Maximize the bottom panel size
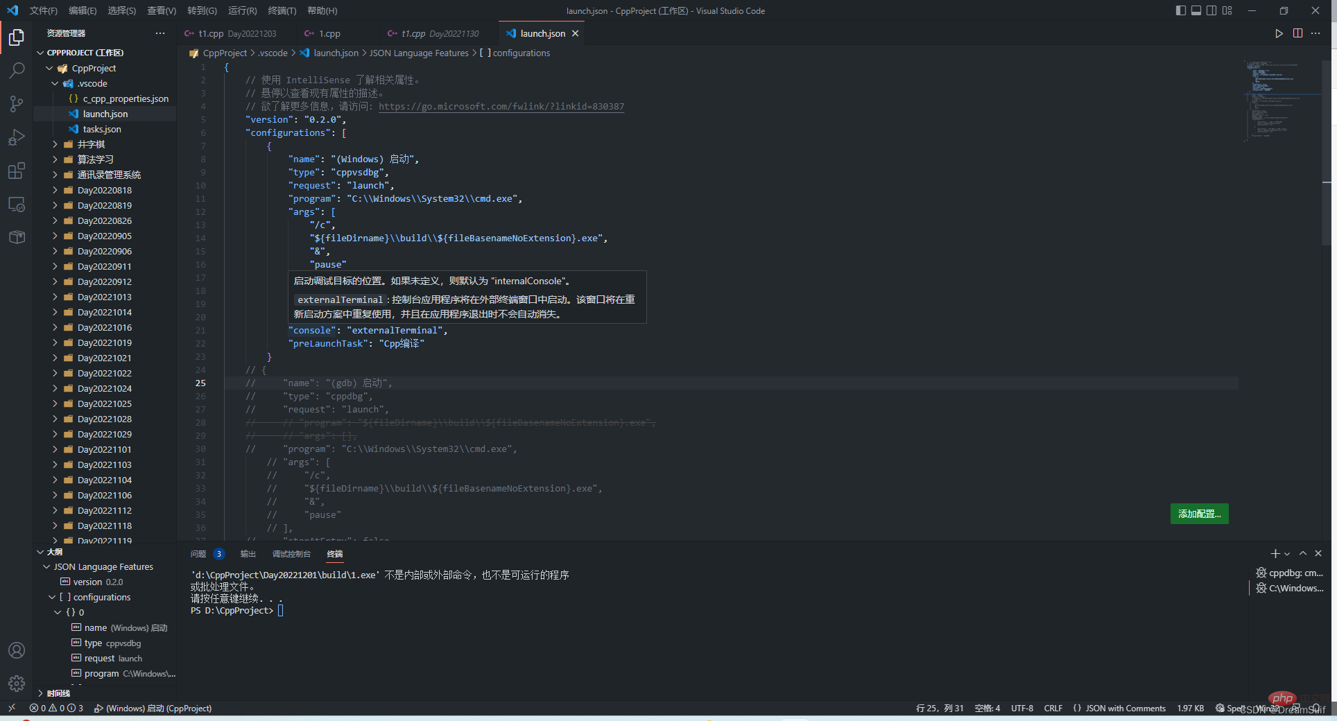 (x=1303, y=553)
